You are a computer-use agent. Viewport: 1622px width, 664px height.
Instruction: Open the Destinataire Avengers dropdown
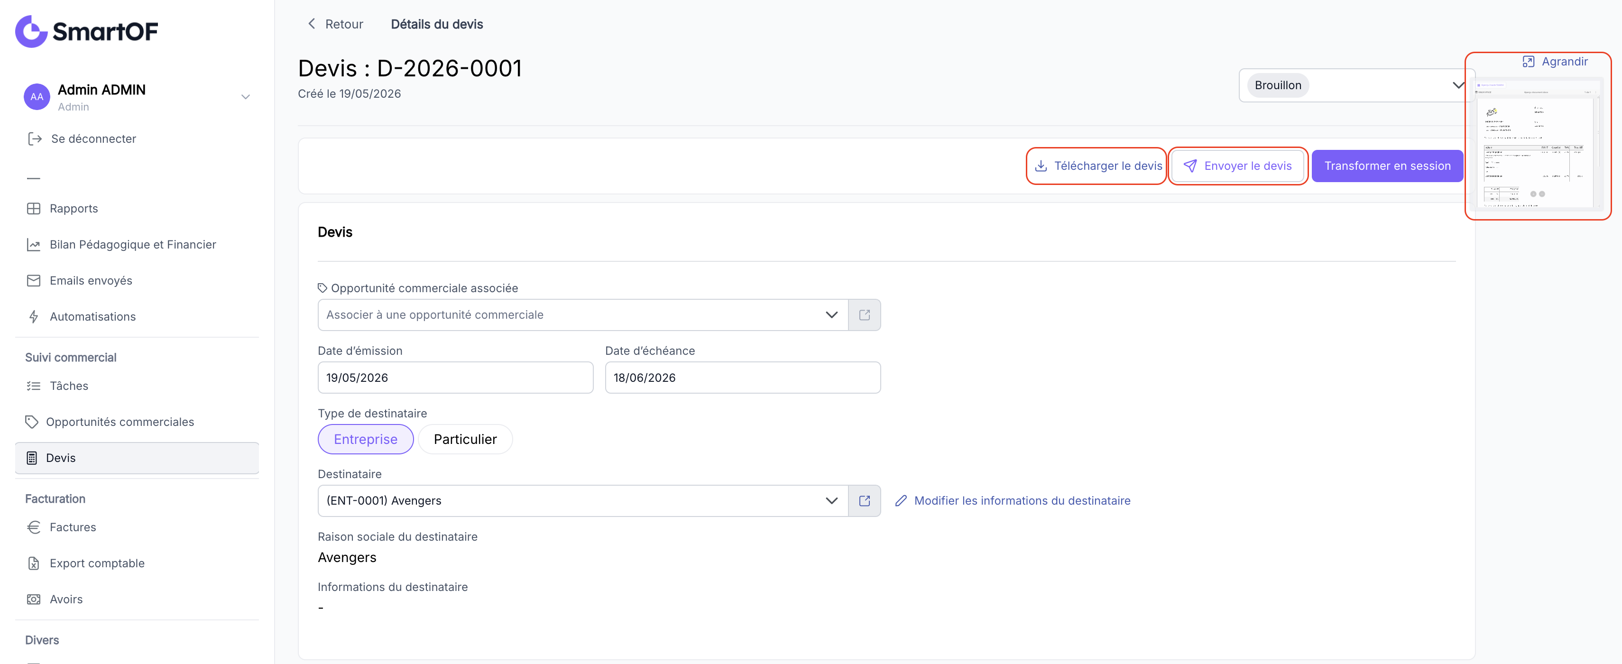582,500
